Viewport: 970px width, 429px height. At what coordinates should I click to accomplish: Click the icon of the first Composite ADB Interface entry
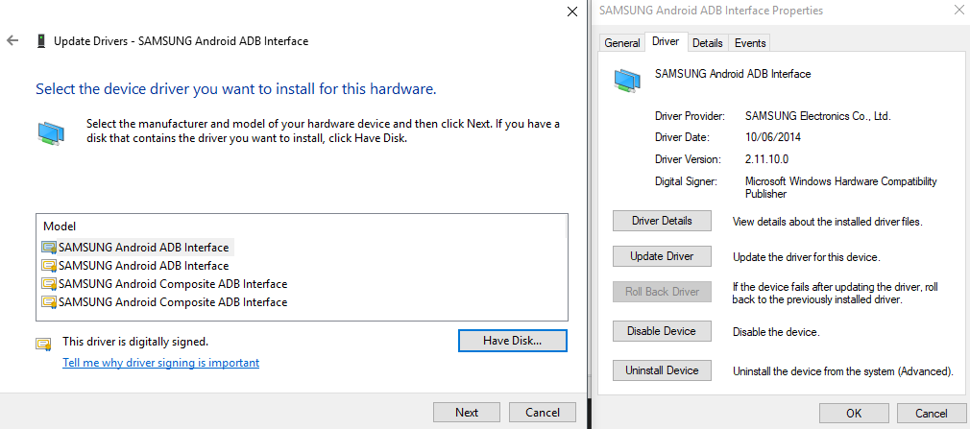click(49, 284)
